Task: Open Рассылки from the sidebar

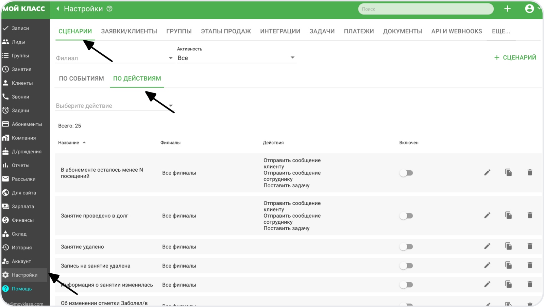Action: point(23,179)
